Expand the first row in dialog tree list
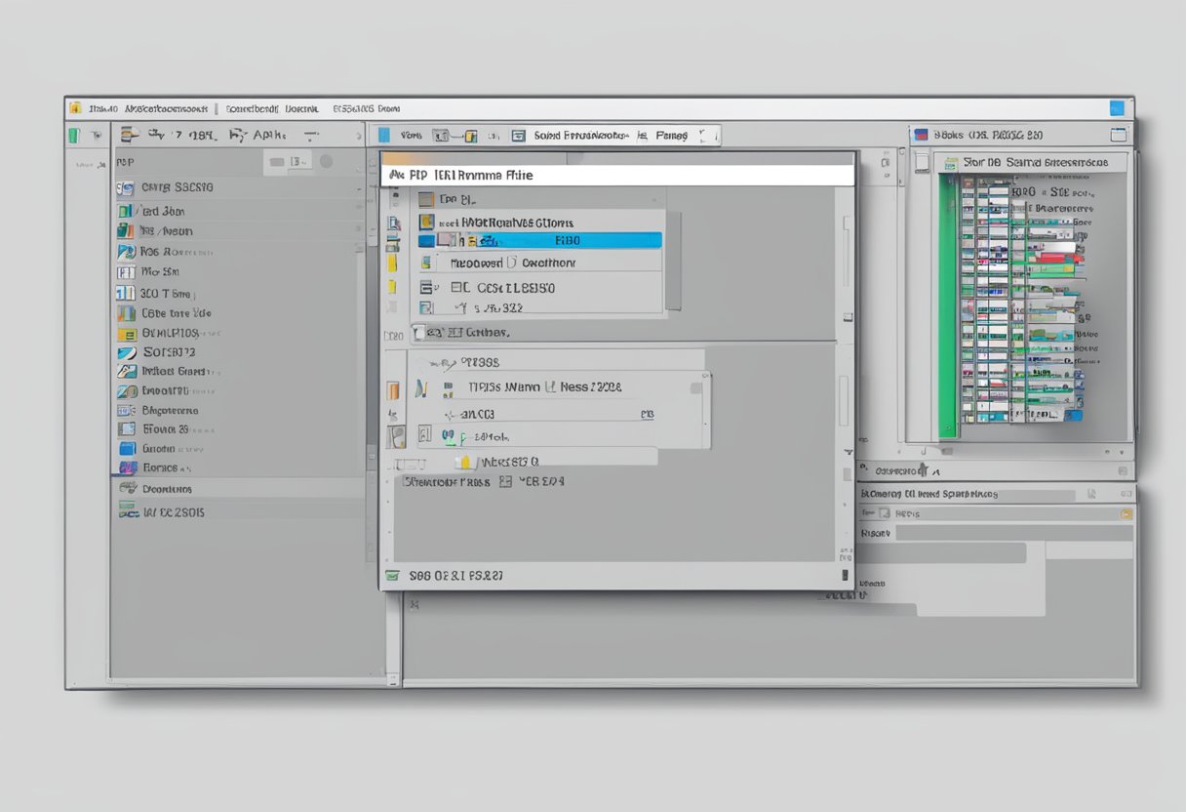 425,199
